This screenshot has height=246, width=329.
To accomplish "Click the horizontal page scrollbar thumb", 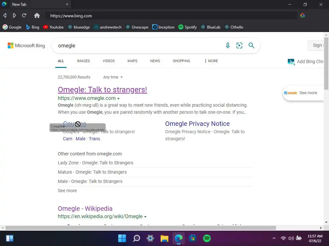I will pyautogui.click(x=141, y=228).
